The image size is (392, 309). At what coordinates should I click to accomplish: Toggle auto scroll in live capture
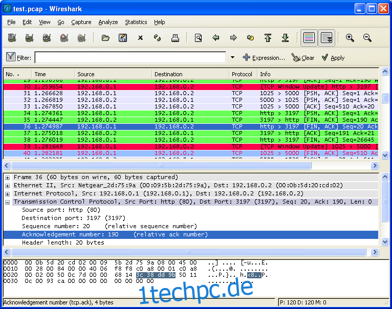326,38
